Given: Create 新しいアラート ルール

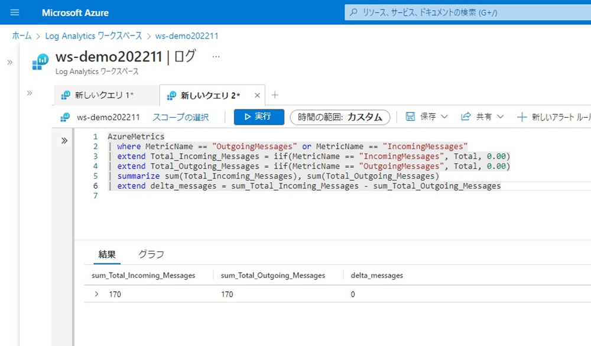Looking at the screenshot, I should point(554,117).
